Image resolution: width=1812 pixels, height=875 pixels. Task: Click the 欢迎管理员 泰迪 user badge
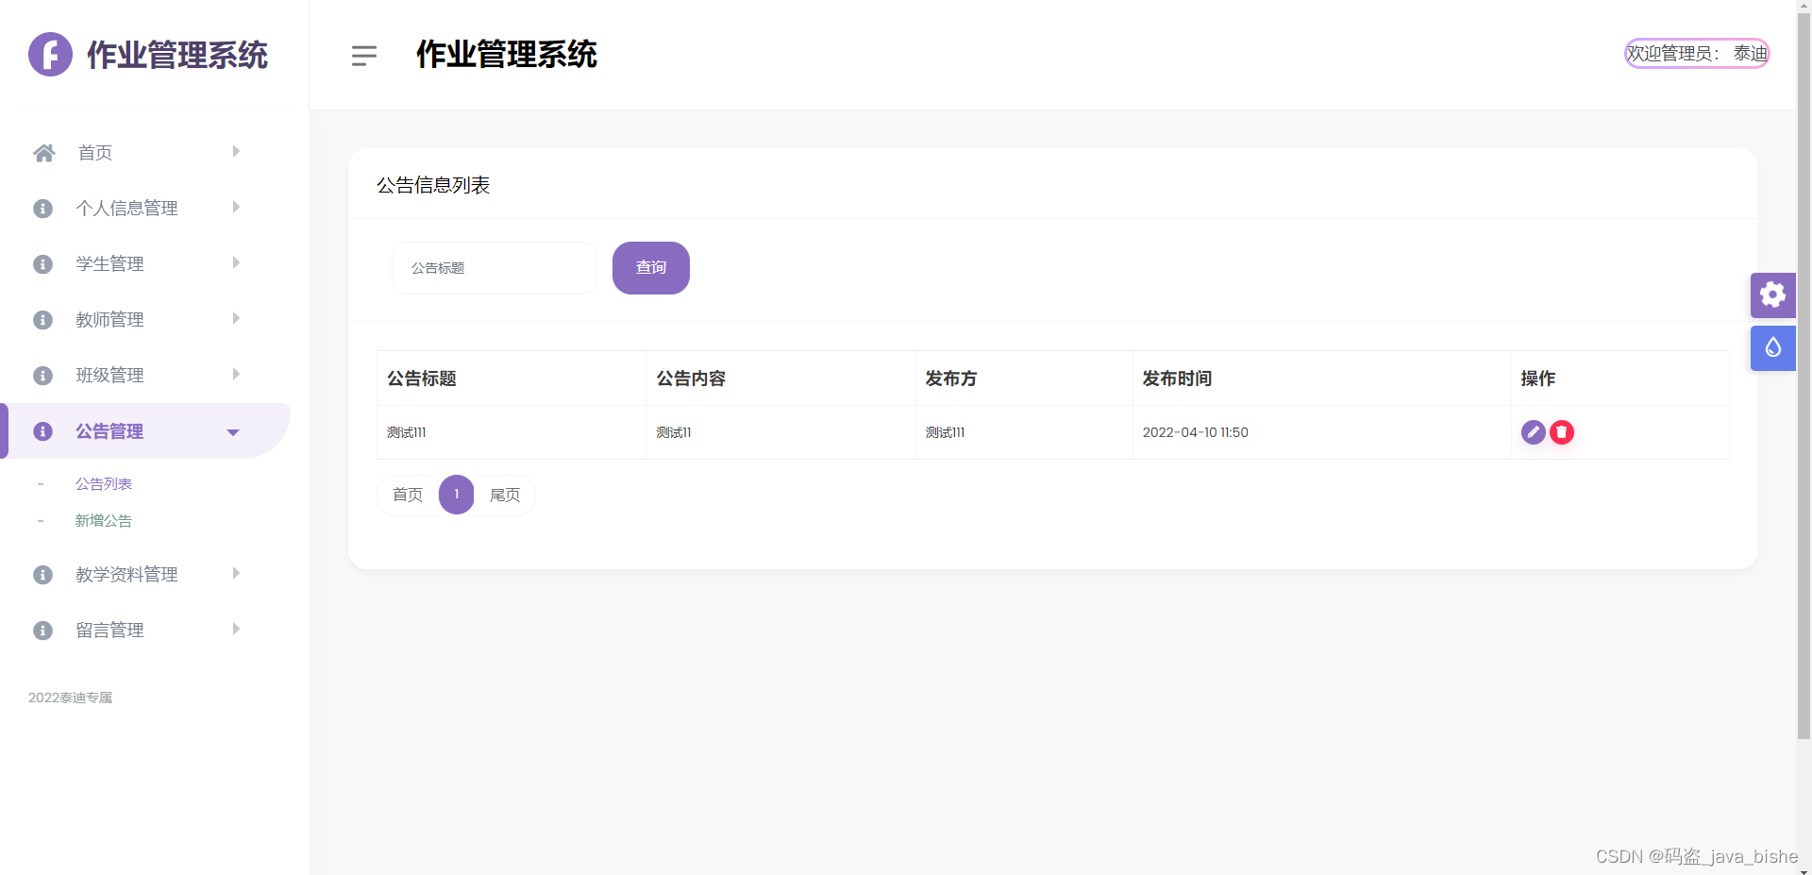1697,54
